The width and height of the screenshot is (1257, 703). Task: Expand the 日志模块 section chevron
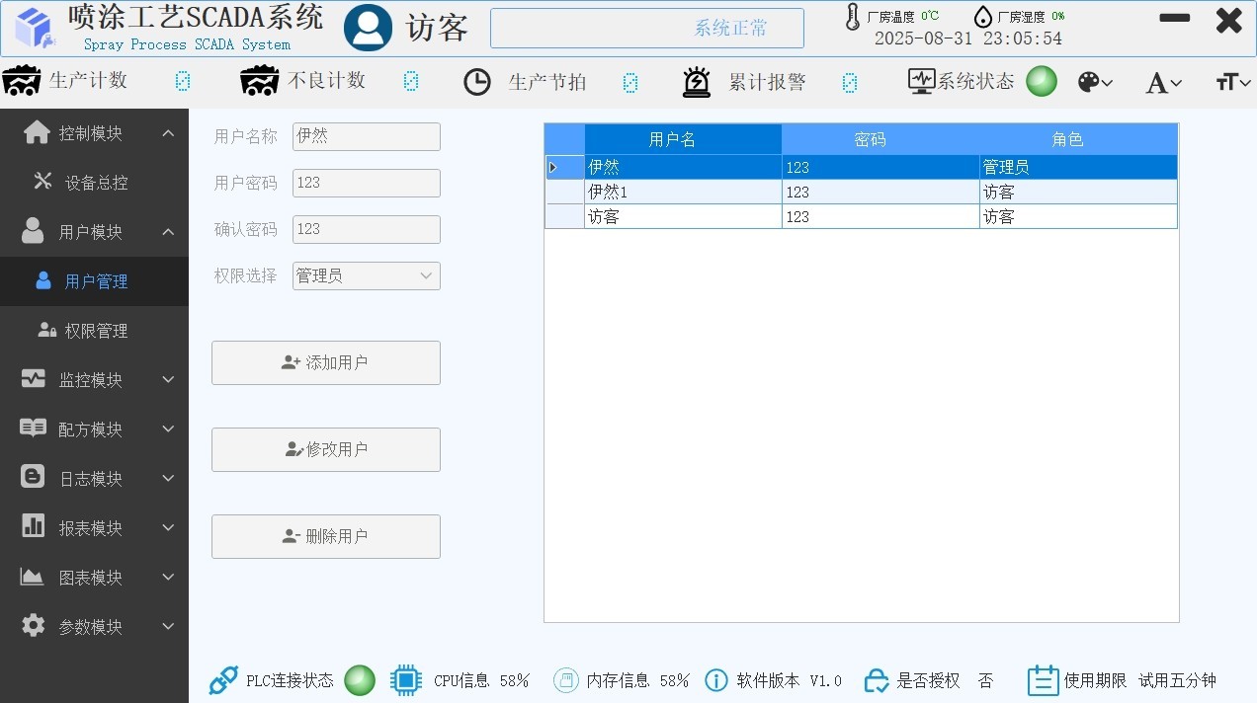(168, 478)
